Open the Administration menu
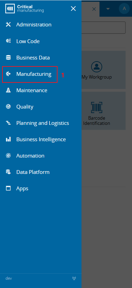This screenshot has height=288, width=132. click(x=34, y=25)
